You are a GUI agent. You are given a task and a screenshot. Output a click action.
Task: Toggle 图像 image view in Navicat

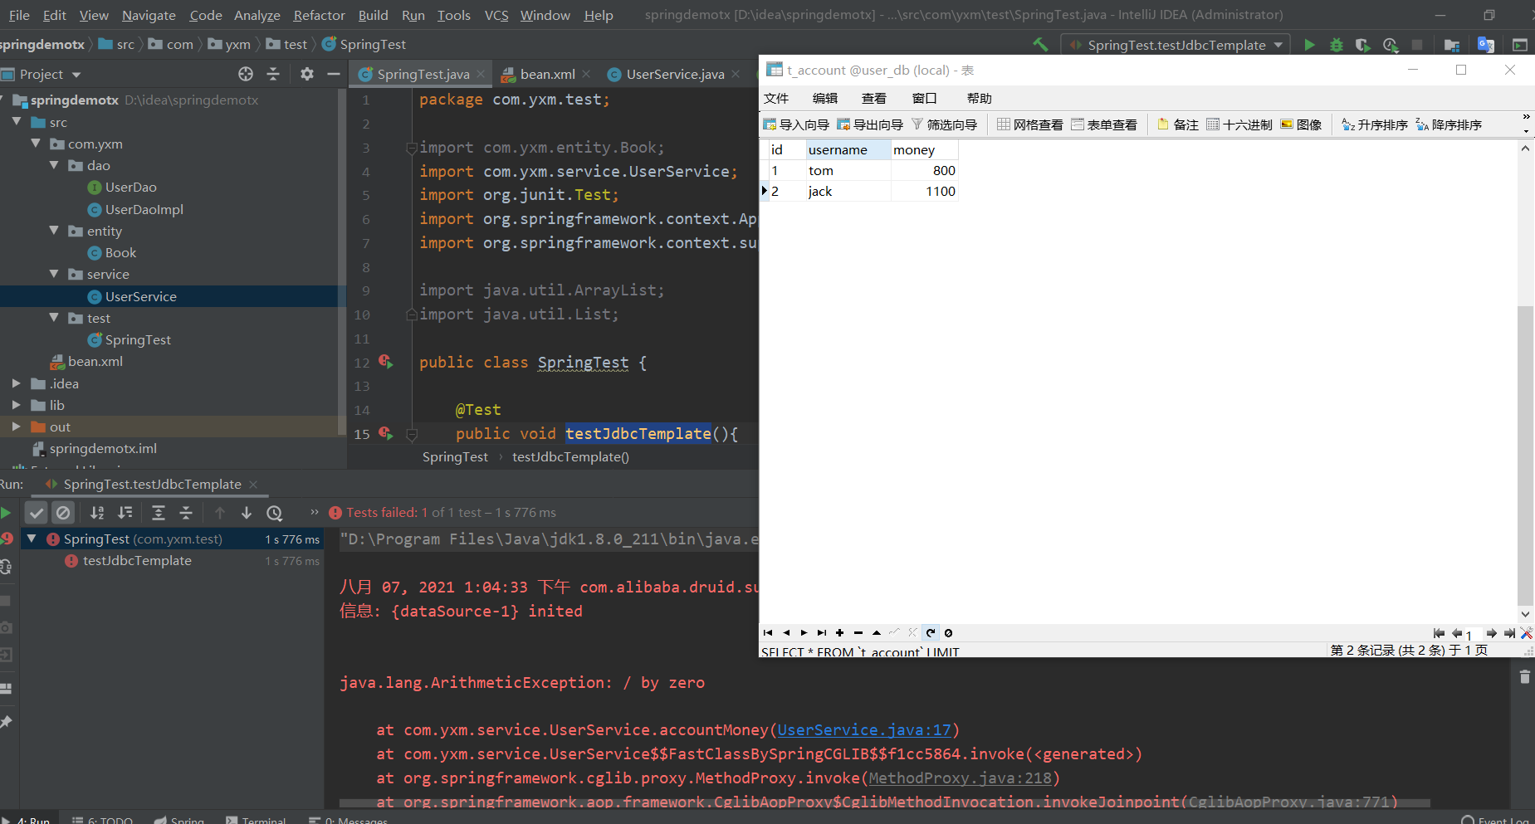tap(1301, 124)
